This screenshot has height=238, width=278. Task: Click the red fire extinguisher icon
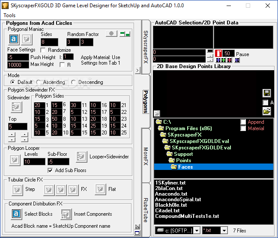point(218,54)
